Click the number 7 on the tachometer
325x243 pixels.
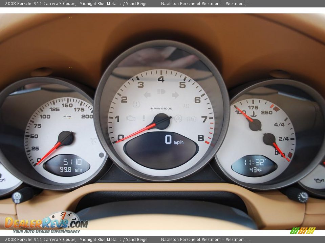204,119
